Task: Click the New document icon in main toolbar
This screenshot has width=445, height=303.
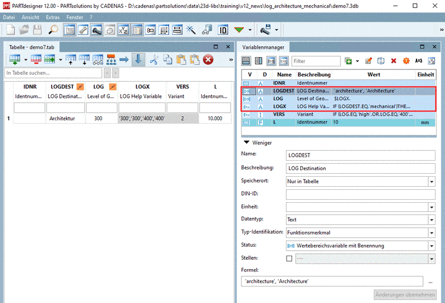Action: click(x=11, y=30)
